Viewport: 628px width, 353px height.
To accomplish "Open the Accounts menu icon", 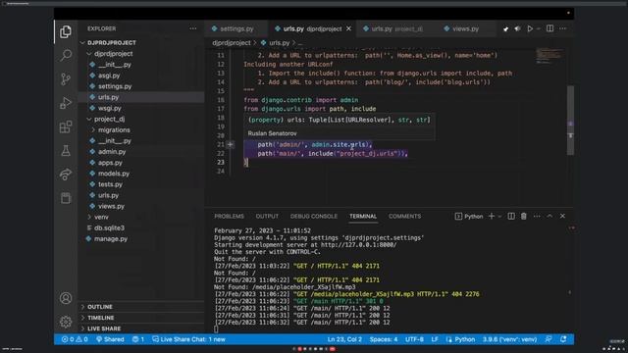I will click(x=66, y=298).
